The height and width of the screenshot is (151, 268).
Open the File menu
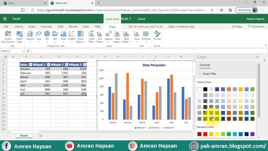(x=6, y=26)
